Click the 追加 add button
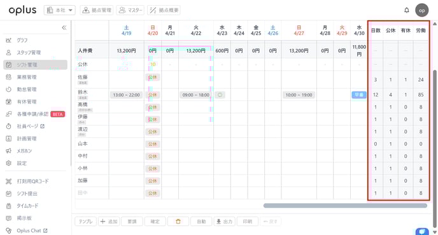This screenshot has height=235, width=438. [109, 221]
